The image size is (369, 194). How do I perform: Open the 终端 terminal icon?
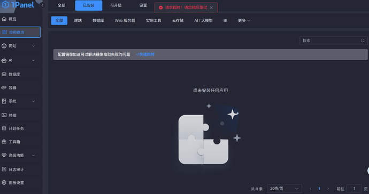pyautogui.click(x=4, y=115)
